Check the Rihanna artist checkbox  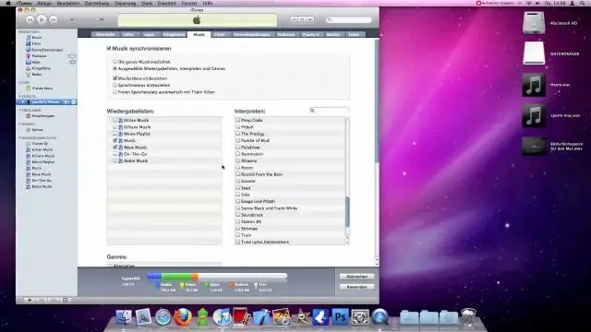click(x=238, y=160)
